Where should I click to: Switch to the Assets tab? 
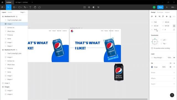pyautogui.click(x=10, y=12)
